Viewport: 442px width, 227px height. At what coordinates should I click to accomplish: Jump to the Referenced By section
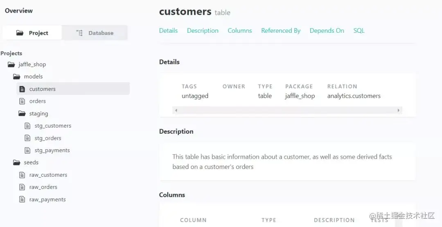coord(281,31)
